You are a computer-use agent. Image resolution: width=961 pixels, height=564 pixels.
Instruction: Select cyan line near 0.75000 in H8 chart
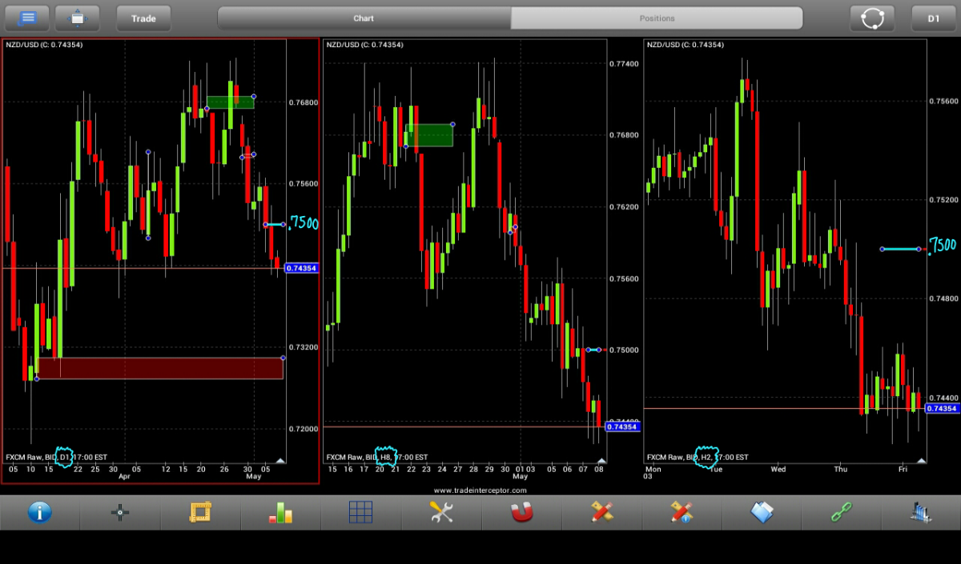pyautogui.click(x=593, y=350)
